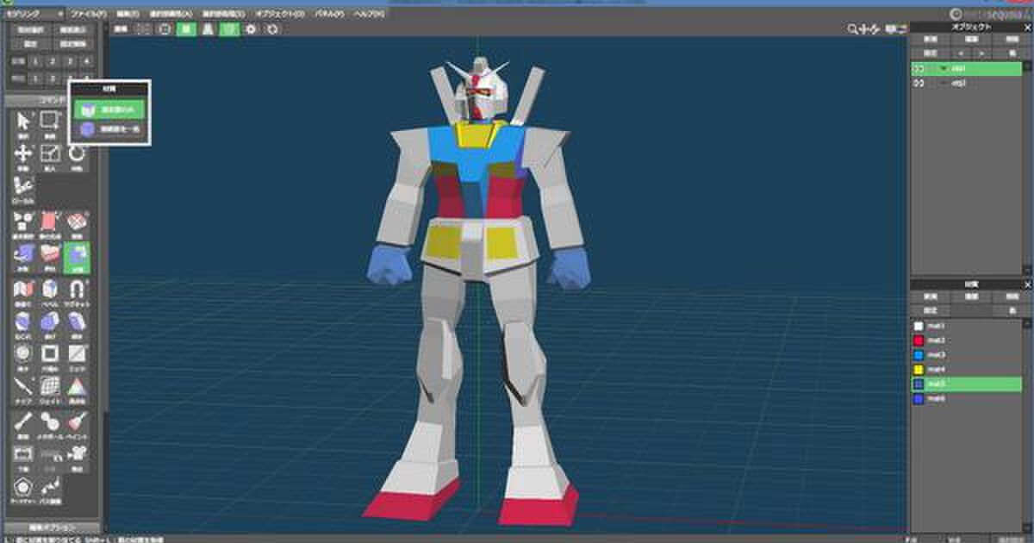Open the Help (H) menu
This screenshot has height=543, width=1034.
pyautogui.click(x=370, y=14)
